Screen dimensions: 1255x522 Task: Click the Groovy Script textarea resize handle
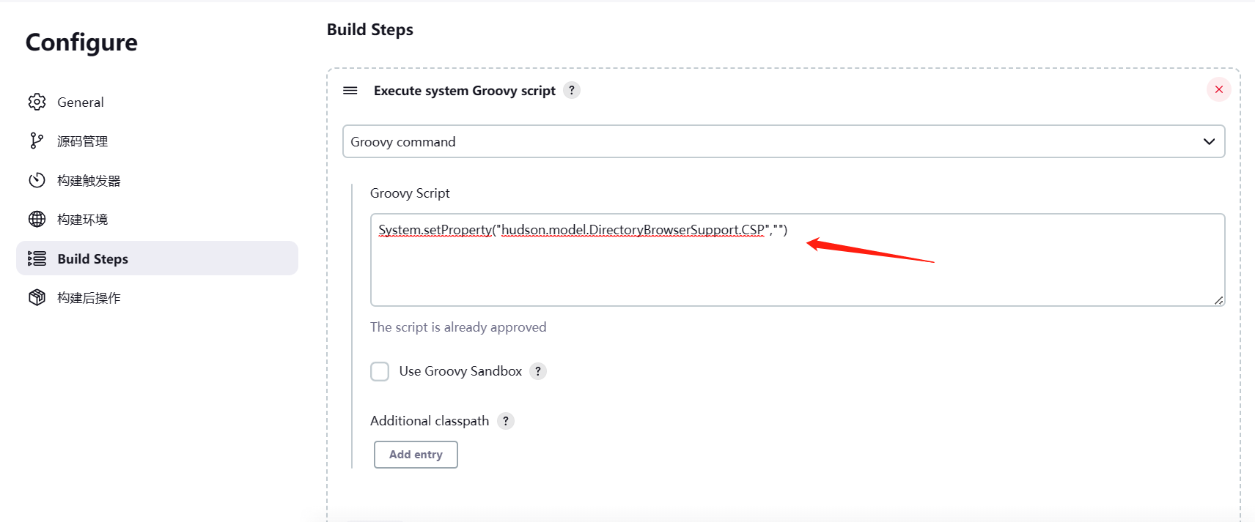pos(1218,300)
